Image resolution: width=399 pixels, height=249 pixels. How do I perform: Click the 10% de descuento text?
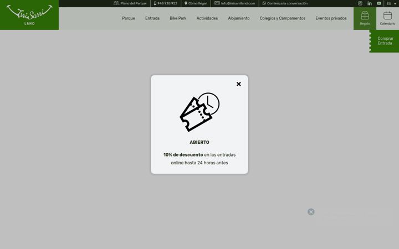pyautogui.click(x=183, y=155)
